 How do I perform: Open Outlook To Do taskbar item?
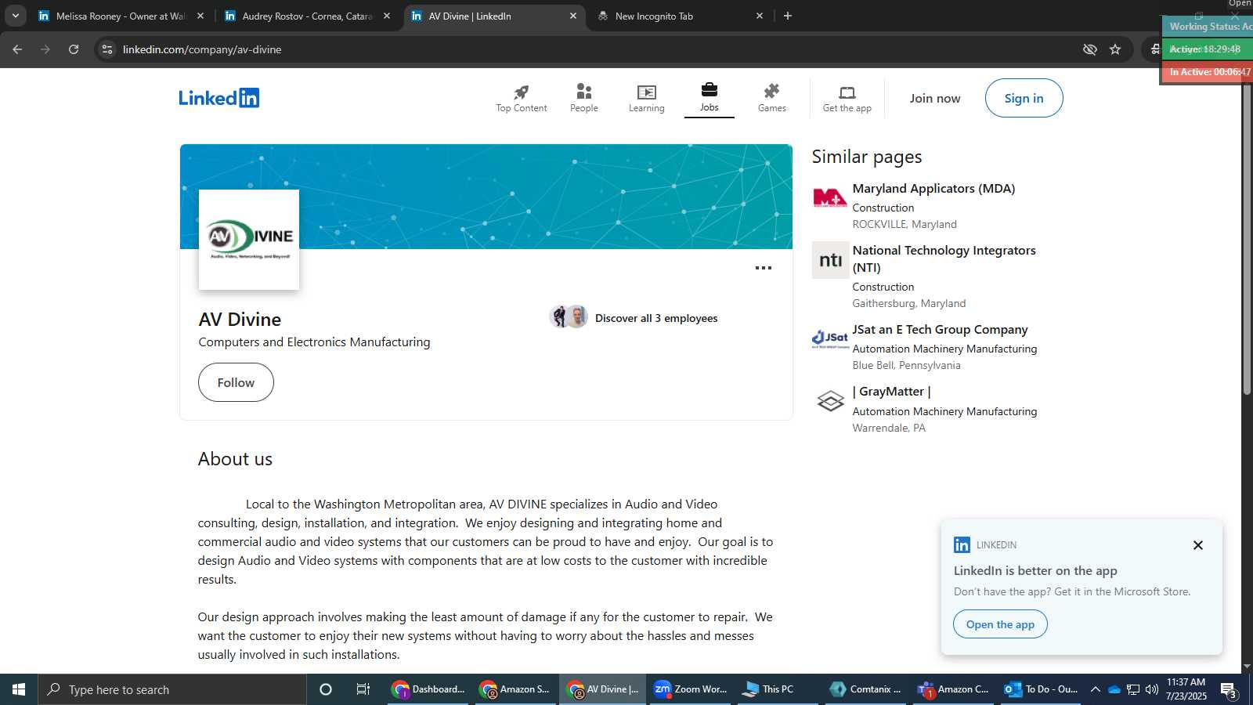pyautogui.click(x=1042, y=689)
